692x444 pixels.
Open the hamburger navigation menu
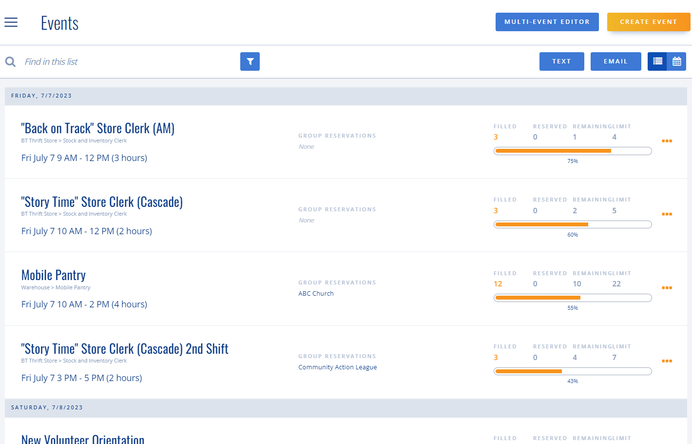click(x=11, y=22)
